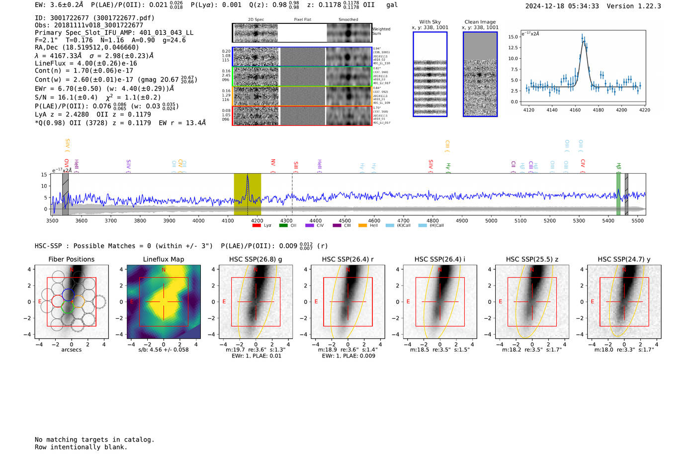Click the Primary Spec_Slot_IFU_AMP: 401_013_043_LL line

tap(114, 33)
